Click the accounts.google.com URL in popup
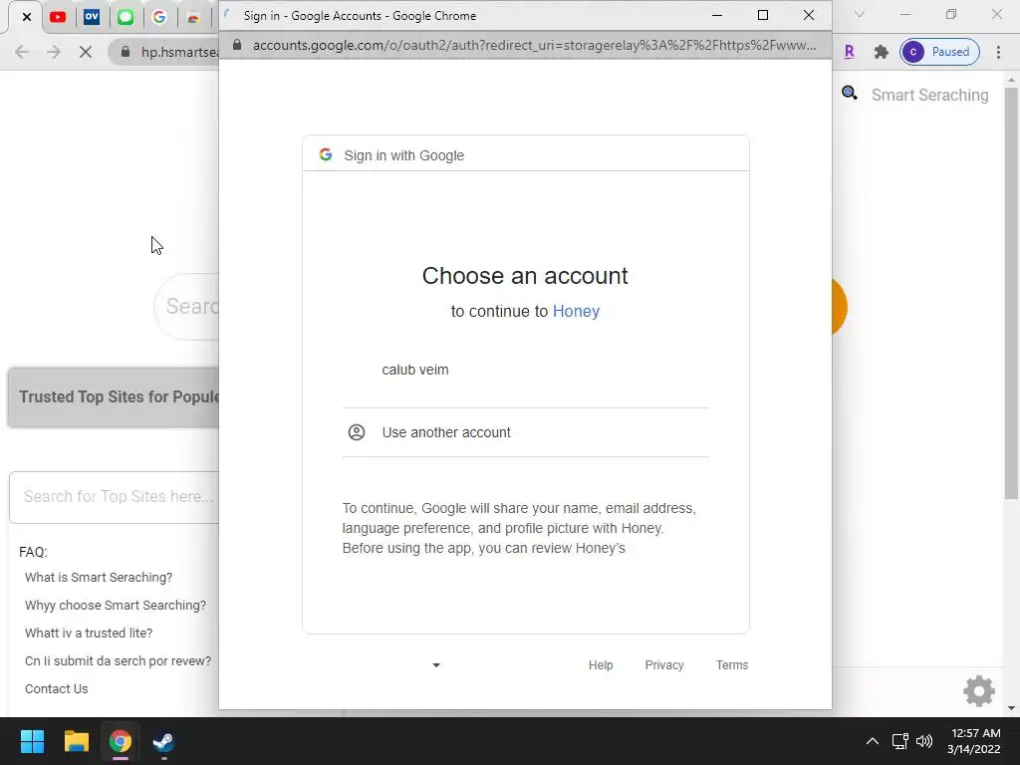Viewport: 1020px width, 765px height. [534, 45]
